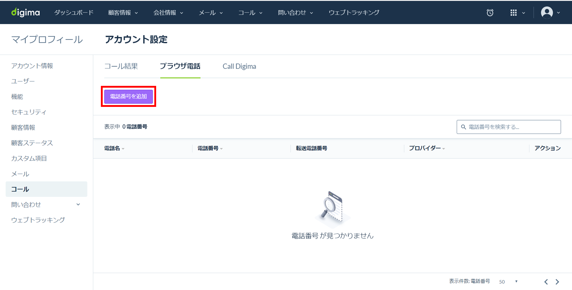The width and height of the screenshot is (572, 290).
Task: Select コール in sidebar
Action: [x=47, y=189]
